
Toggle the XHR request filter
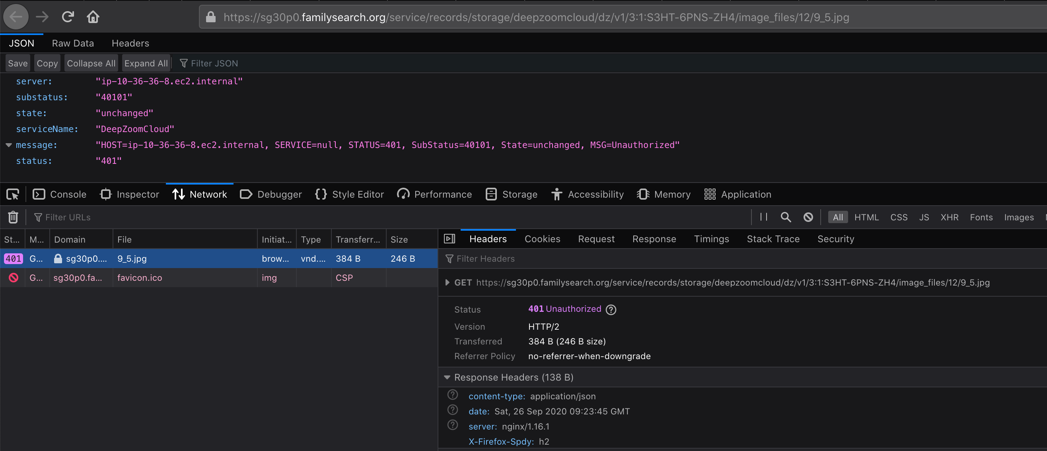pyautogui.click(x=950, y=217)
